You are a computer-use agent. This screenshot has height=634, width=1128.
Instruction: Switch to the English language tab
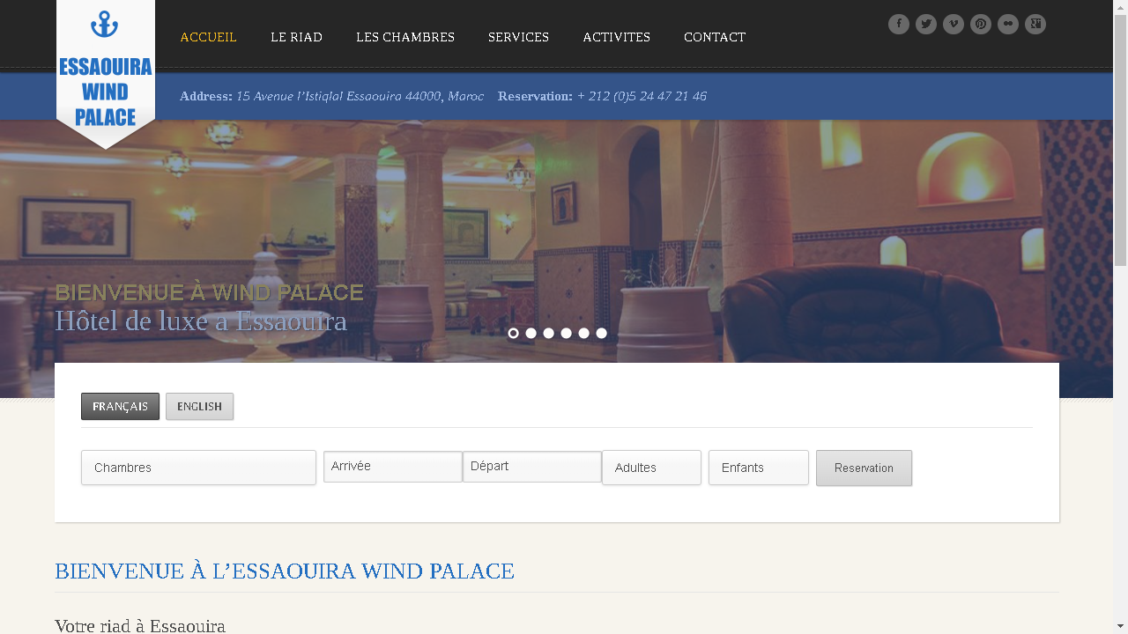199,406
